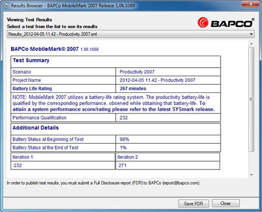Screen dimensions: 262x212
Task: Click the Close button
Action: click(x=226, y=203)
